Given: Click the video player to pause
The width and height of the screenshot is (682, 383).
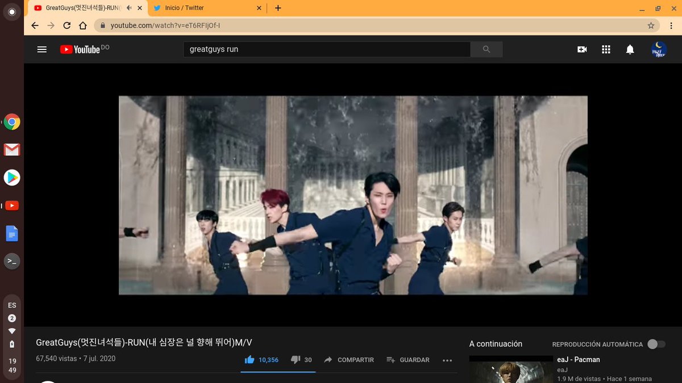Looking at the screenshot, I should click(353, 195).
